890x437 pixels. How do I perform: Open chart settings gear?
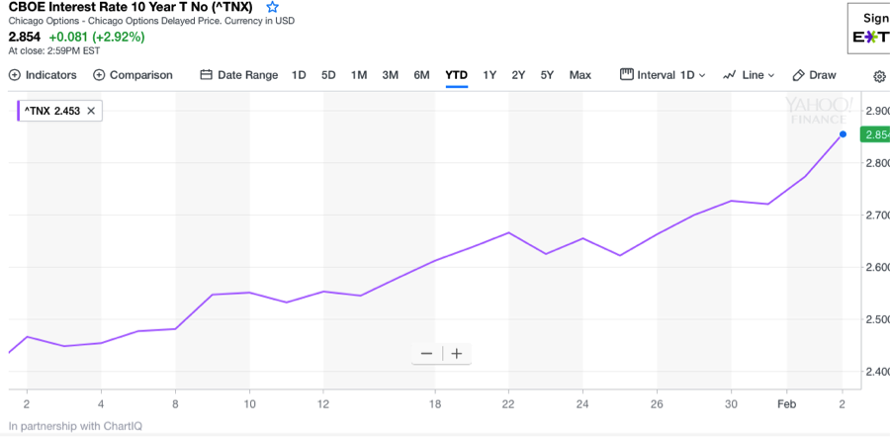[x=879, y=76]
